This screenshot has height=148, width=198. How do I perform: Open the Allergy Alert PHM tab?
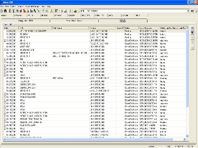[x=25, y=21]
